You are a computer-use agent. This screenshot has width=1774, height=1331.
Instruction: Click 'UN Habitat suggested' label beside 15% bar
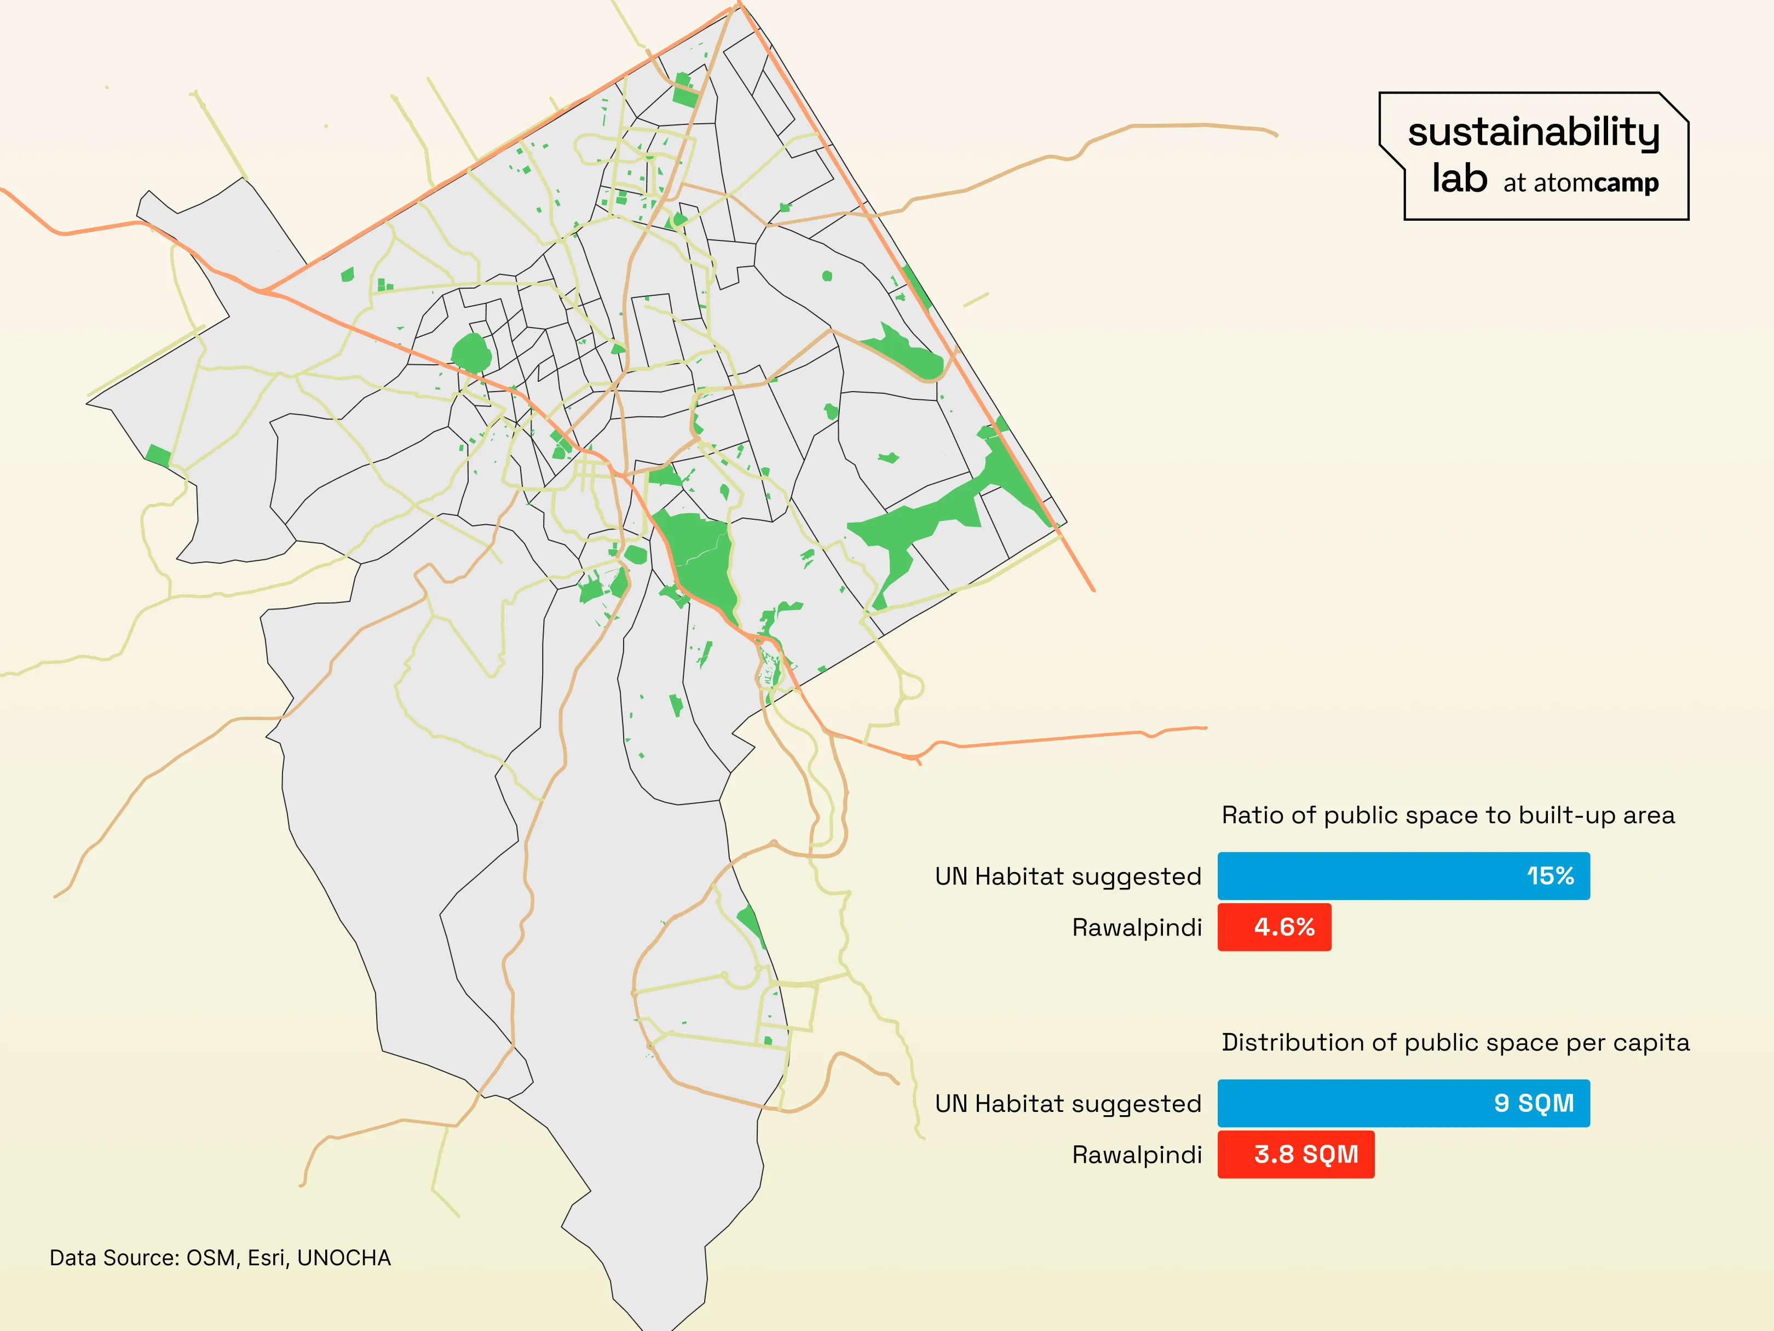tap(1068, 877)
